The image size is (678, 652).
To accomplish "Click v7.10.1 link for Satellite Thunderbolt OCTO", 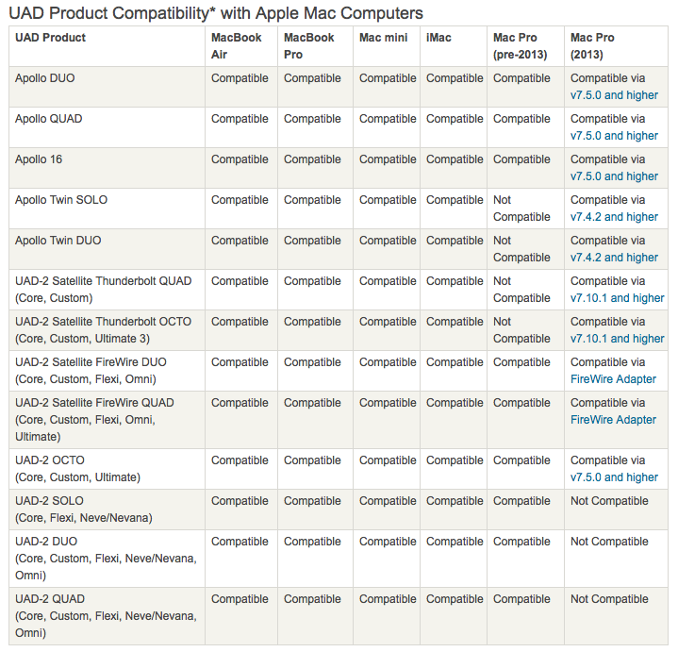I will click(x=617, y=339).
